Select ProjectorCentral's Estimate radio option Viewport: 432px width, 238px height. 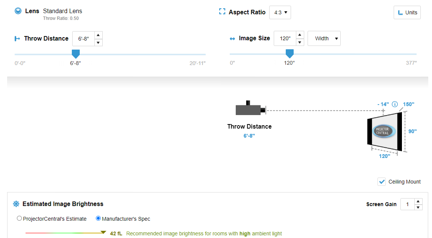[19, 218]
